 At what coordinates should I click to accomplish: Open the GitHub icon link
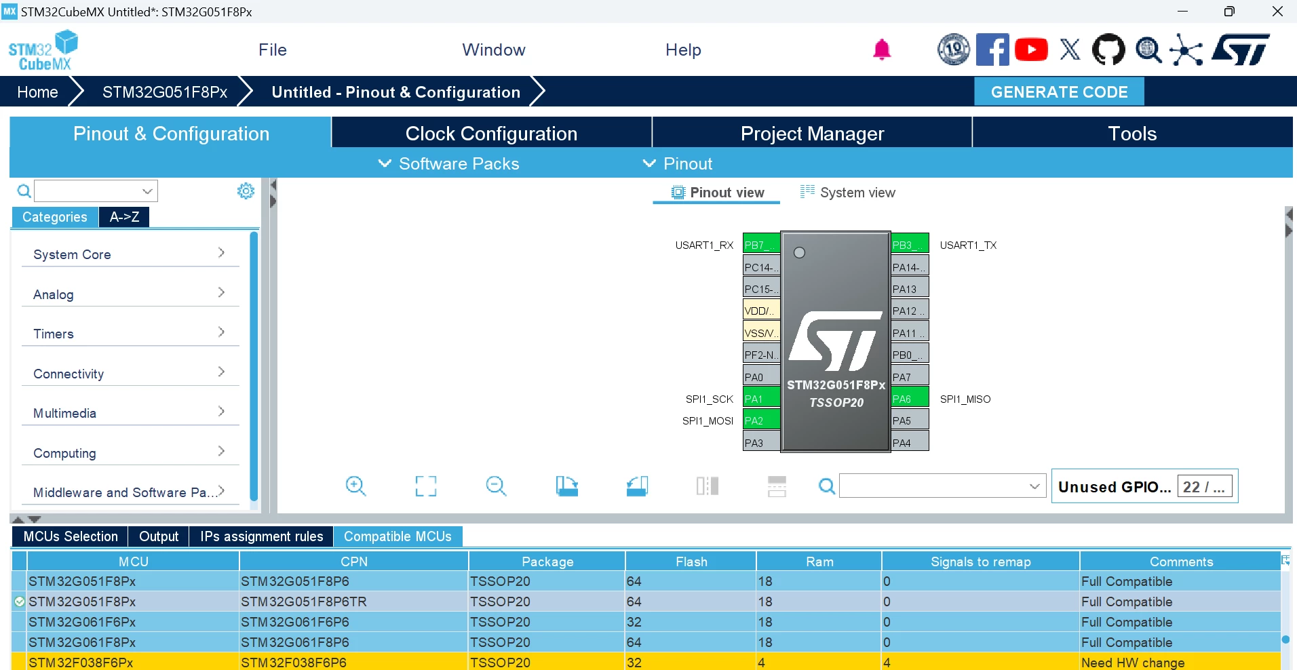1108,50
